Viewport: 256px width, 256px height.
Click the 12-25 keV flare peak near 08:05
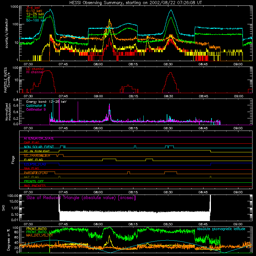click(109, 20)
